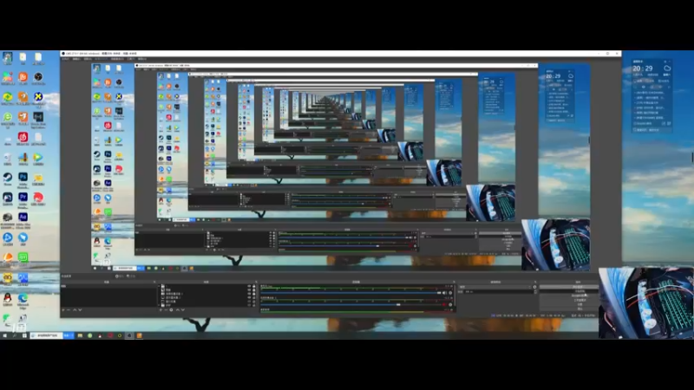Toggle eye visibility of topmost source row

tap(249, 286)
